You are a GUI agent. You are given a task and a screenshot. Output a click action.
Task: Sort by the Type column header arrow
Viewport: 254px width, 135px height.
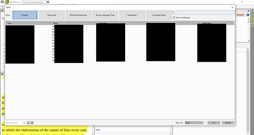[x=50, y=23]
